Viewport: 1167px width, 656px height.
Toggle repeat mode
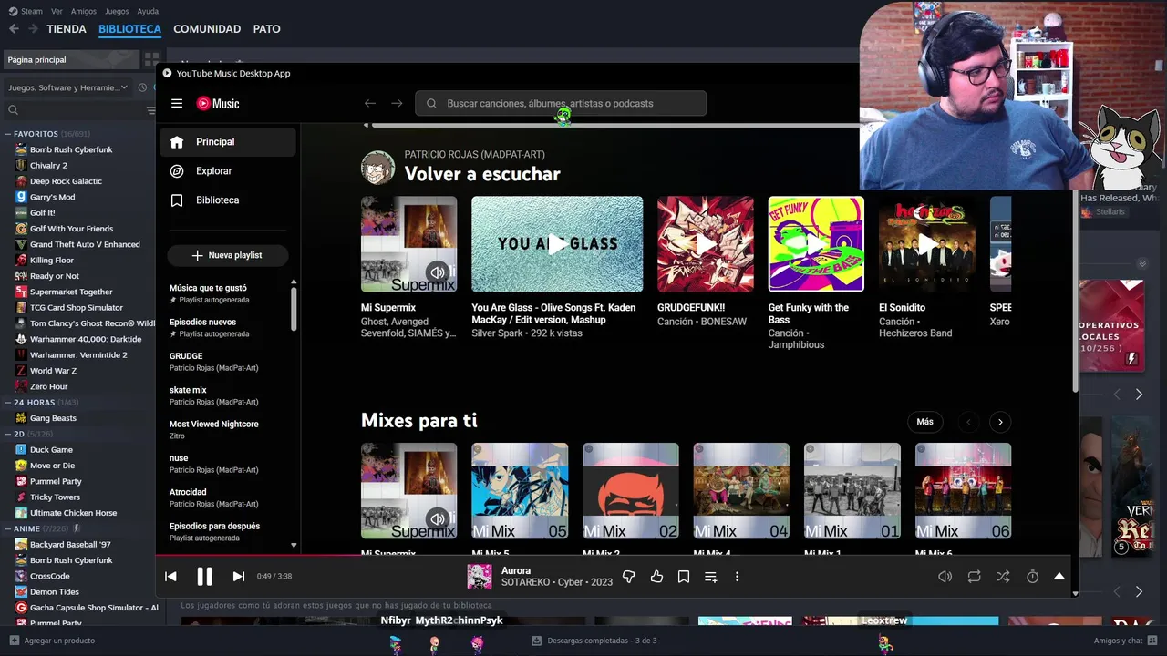(975, 577)
